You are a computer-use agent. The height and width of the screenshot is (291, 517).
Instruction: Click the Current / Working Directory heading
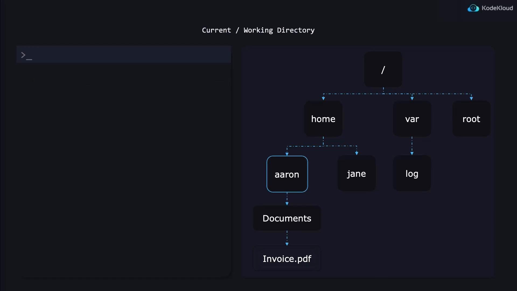coord(258,30)
